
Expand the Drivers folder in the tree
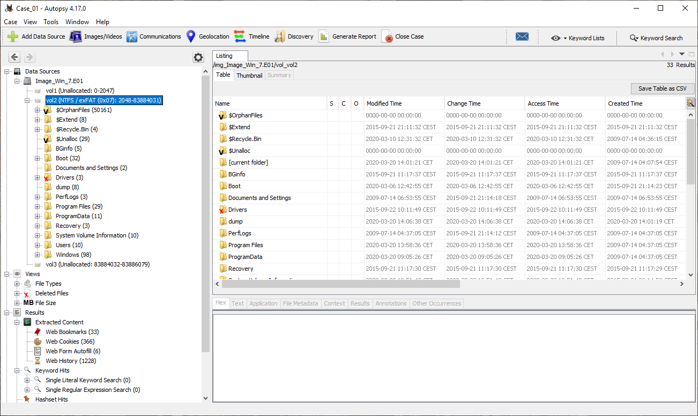38,177
